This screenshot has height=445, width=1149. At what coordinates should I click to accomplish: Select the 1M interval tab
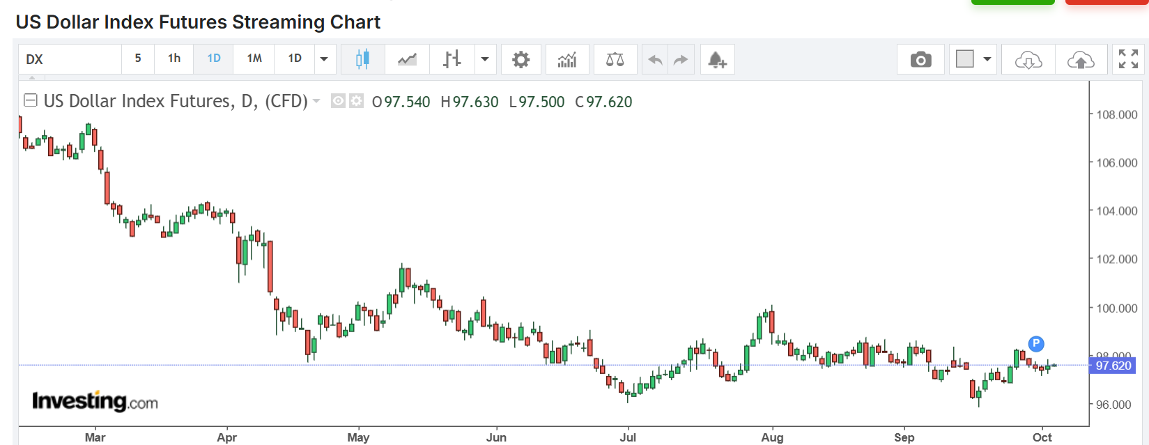(x=254, y=58)
